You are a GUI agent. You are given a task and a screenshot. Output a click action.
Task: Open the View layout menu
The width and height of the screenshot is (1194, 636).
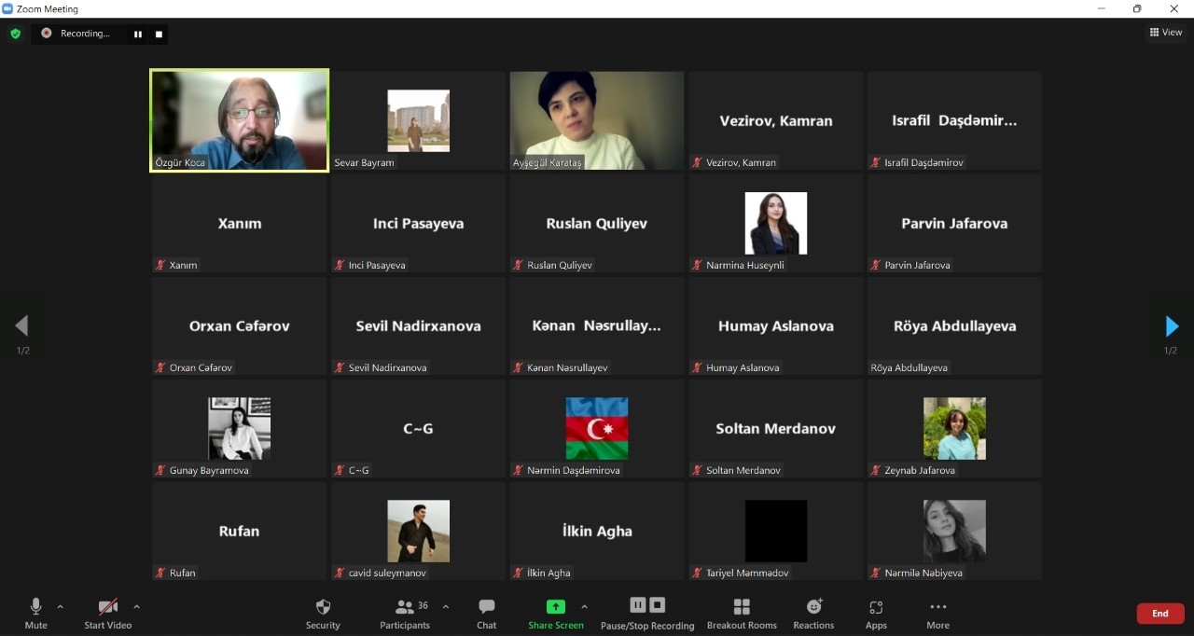(1166, 33)
